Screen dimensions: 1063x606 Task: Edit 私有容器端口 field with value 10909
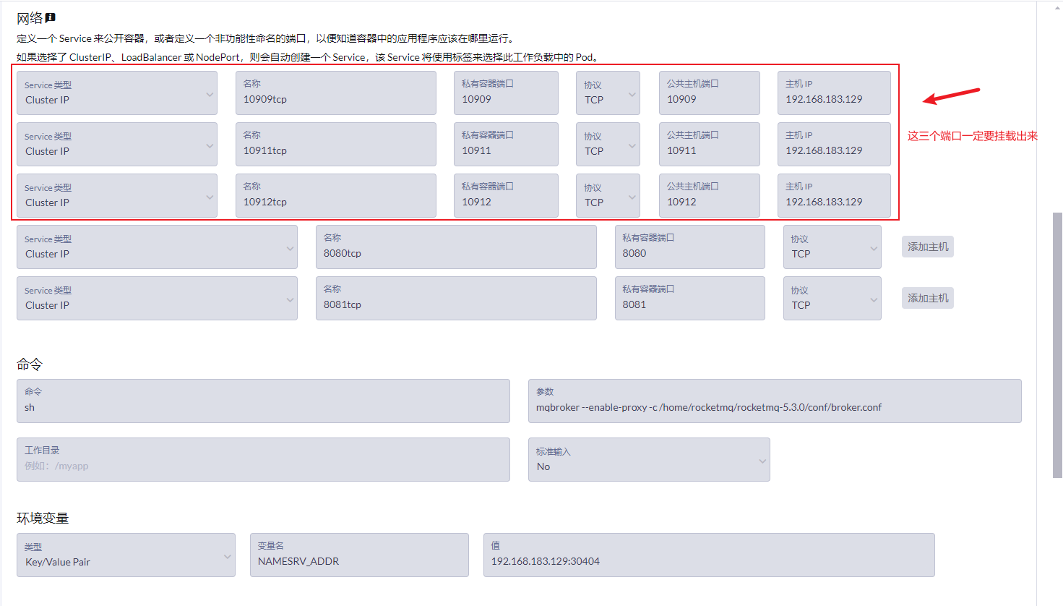pyautogui.click(x=506, y=93)
